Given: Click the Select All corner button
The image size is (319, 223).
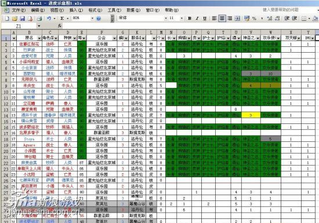Looking at the screenshot, I should click(x=6, y=32).
